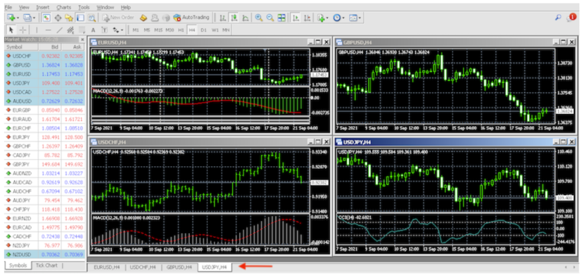This screenshot has height=276, width=584.
Task: Expand the new chart dropdown arrow
Action: [18, 18]
